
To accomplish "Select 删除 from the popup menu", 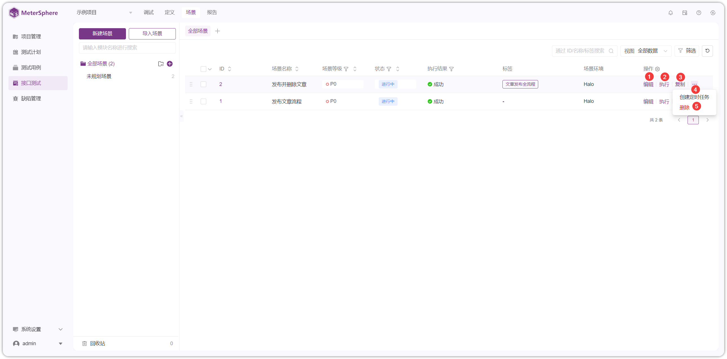I will [684, 108].
